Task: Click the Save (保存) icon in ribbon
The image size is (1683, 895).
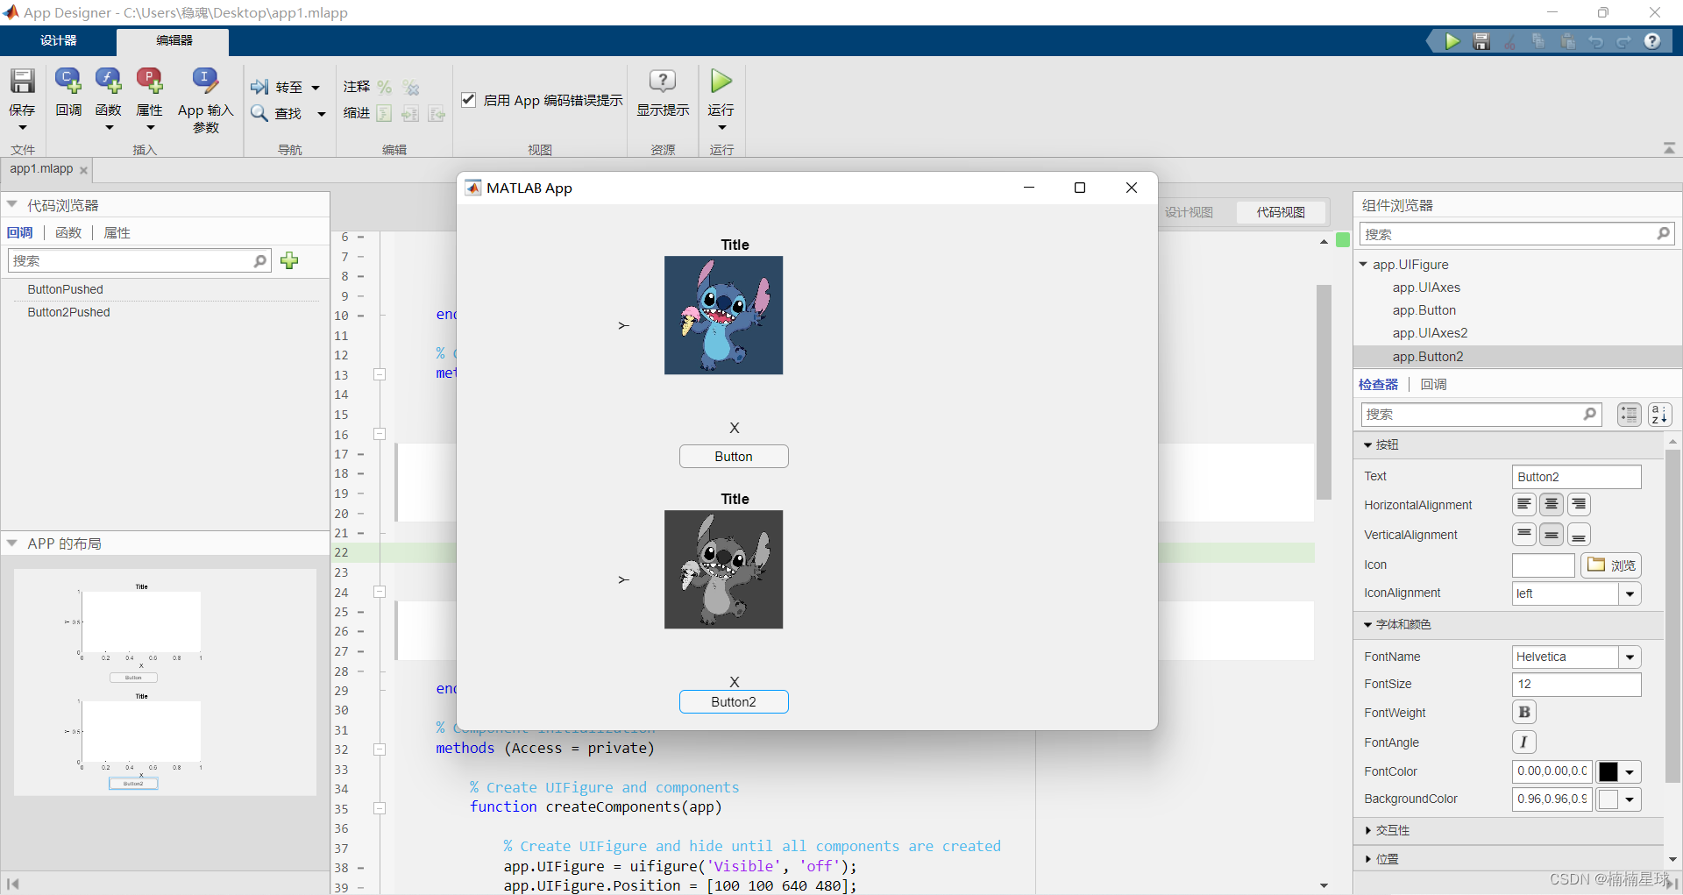Action: (22, 82)
